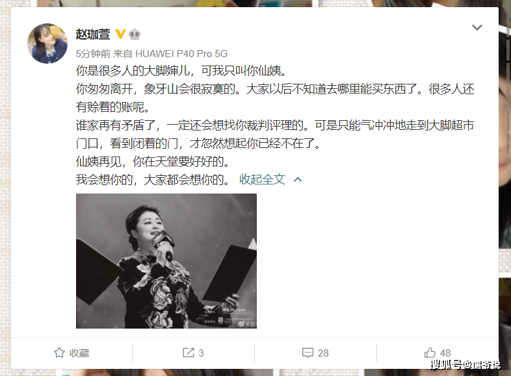Like the post with thumbs-up icon
This screenshot has height=376, width=511.
coord(430,353)
